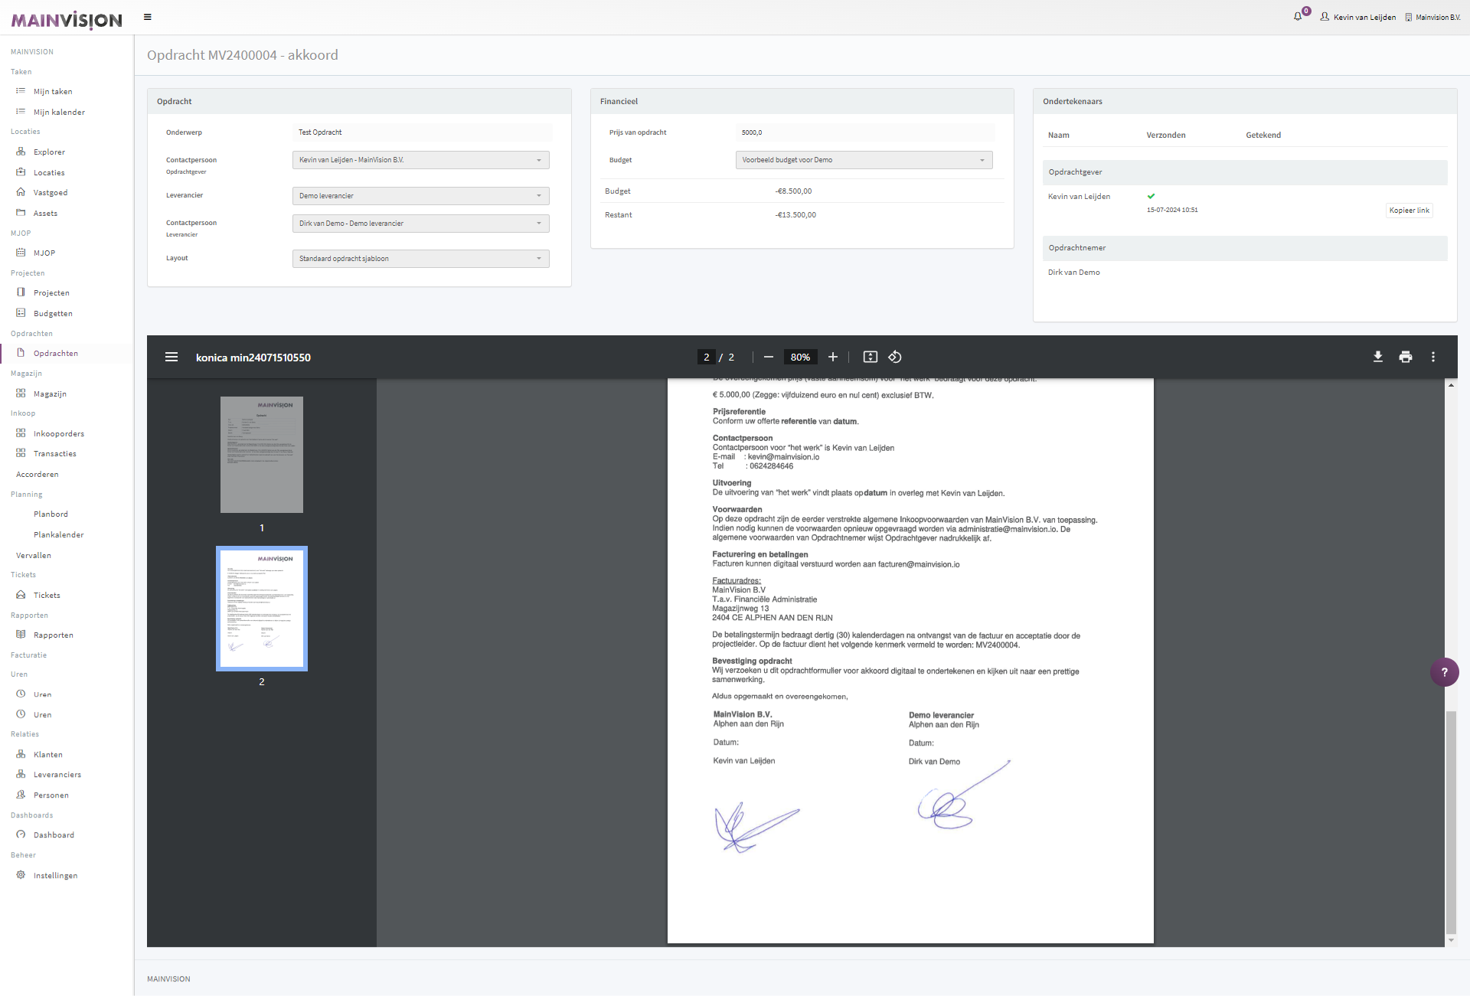Rotate the PDF page counterclockwise
Viewport: 1470px width, 996px height.
(x=894, y=357)
